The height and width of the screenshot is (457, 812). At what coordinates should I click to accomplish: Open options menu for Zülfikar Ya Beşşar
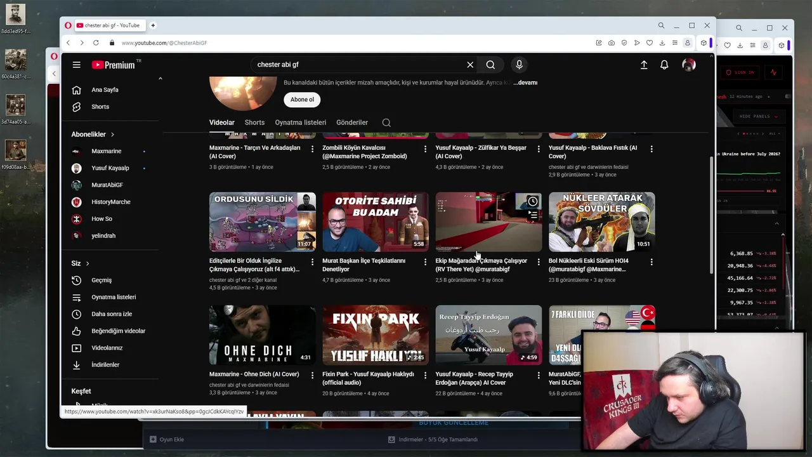coord(539,149)
